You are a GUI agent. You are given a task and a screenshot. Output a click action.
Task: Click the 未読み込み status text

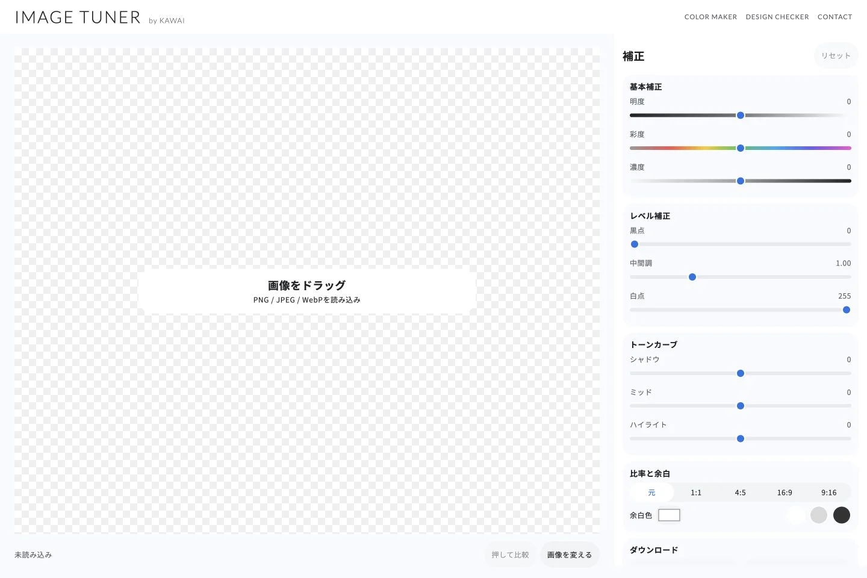[x=33, y=555]
